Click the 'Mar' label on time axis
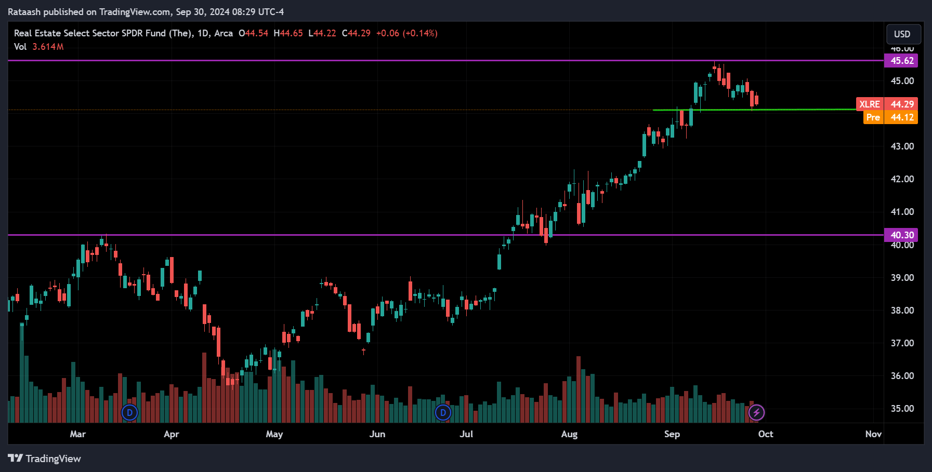Image resolution: width=932 pixels, height=472 pixels. click(78, 434)
